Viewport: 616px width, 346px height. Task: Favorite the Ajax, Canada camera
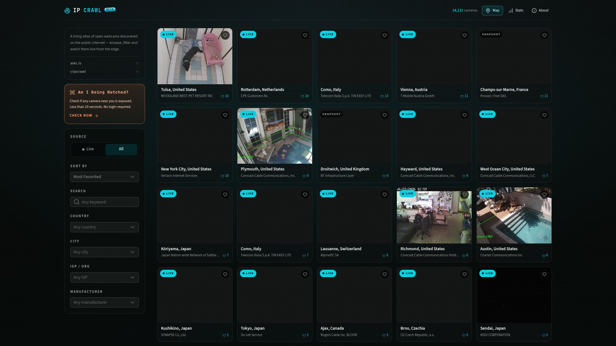(x=385, y=274)
